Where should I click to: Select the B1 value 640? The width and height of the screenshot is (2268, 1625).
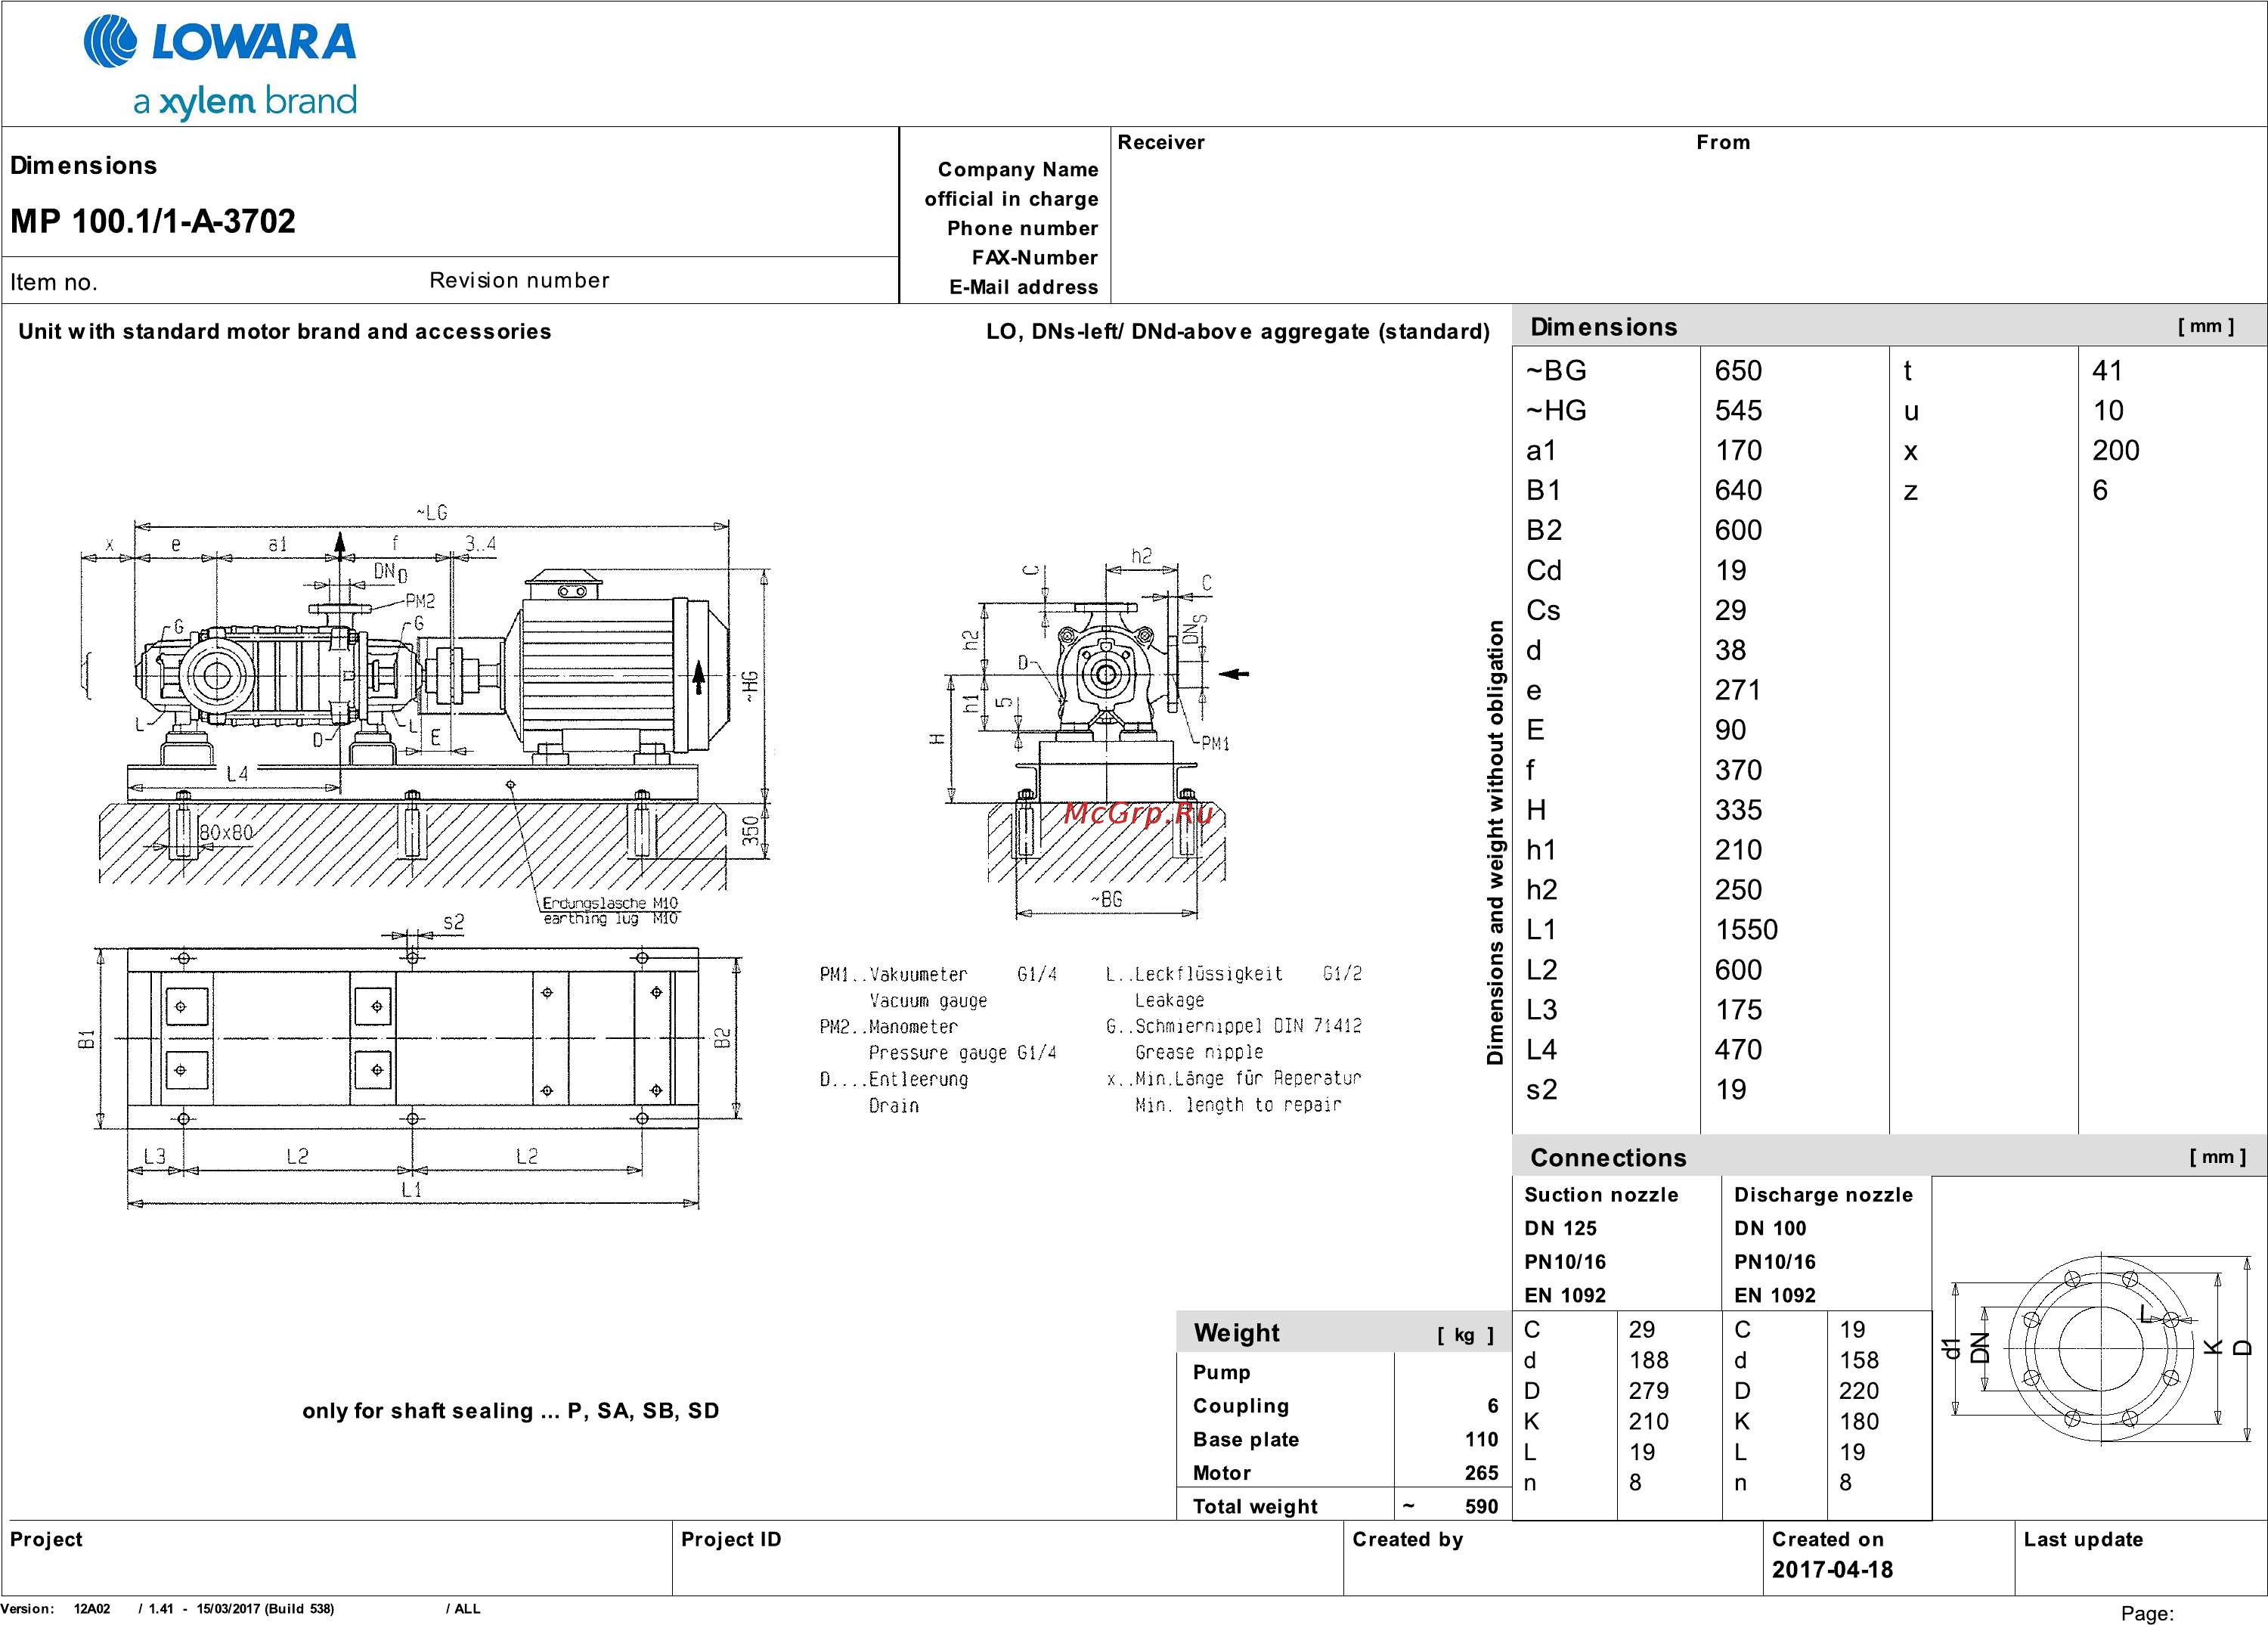click(1738, 491)
